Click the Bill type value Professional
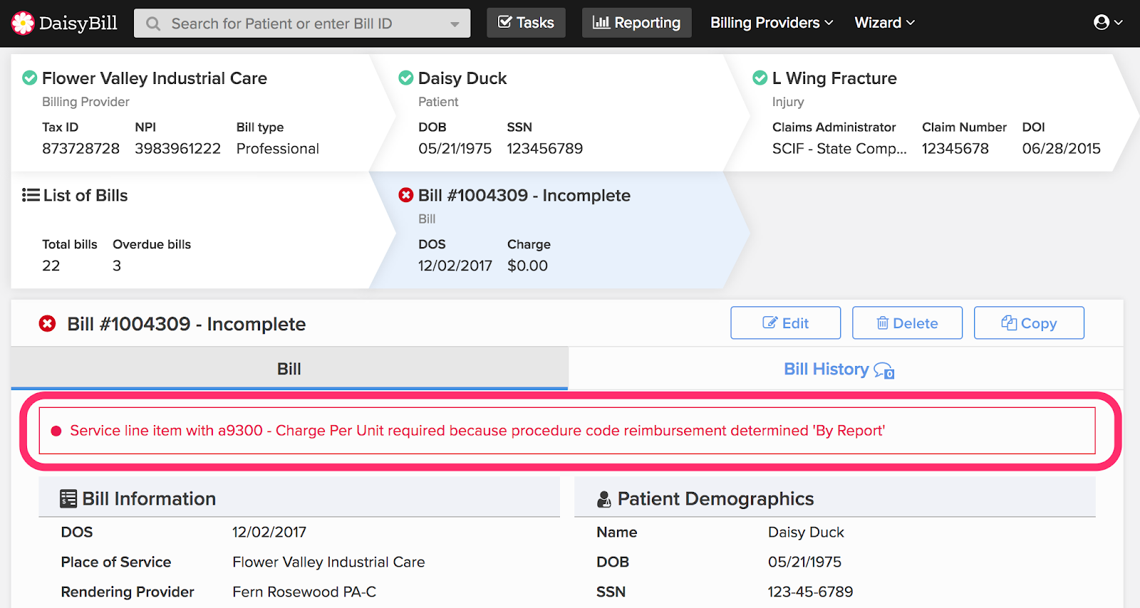 click(x=278, y=149)
